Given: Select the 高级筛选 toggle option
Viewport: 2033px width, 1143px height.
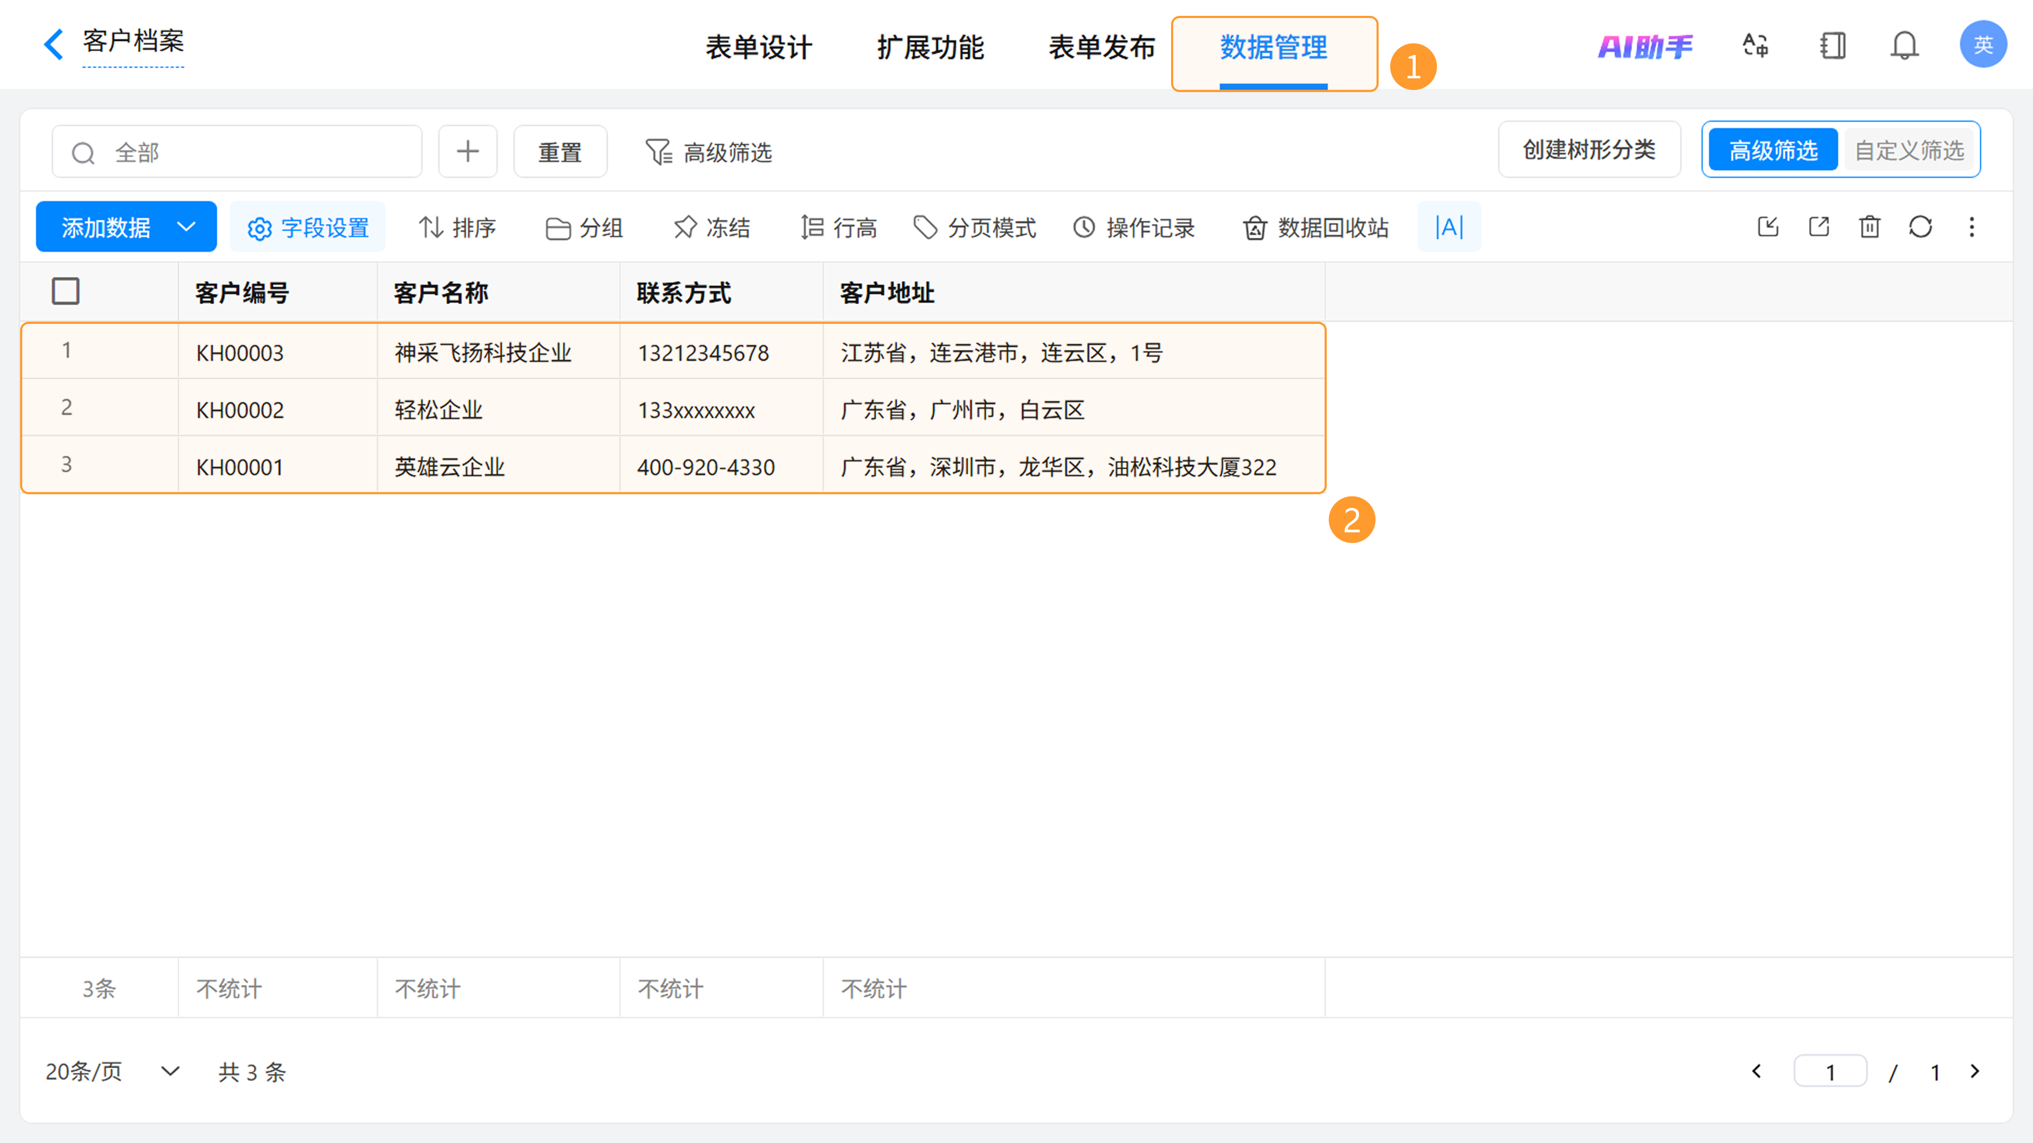Looking at the screenshot, I should point(1773,150).
